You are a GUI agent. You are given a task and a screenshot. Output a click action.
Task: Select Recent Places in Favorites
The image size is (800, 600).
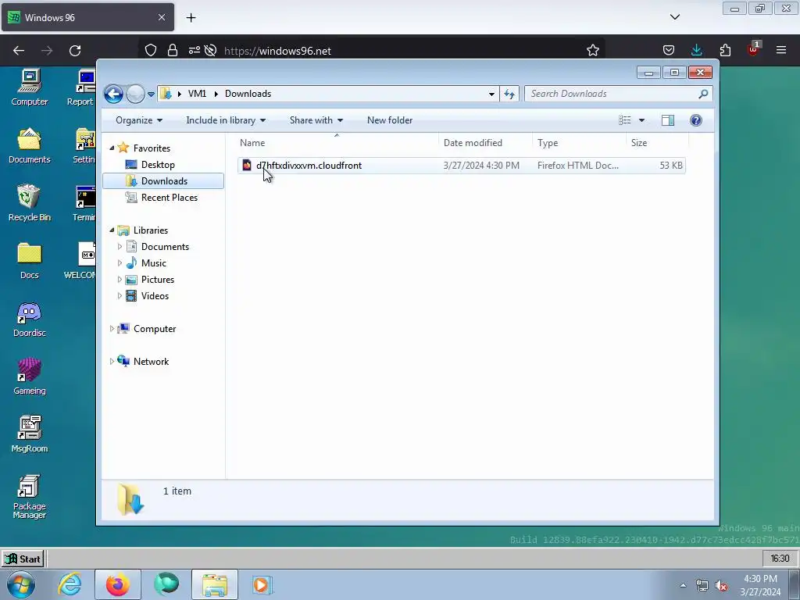(x=170, y=198)
